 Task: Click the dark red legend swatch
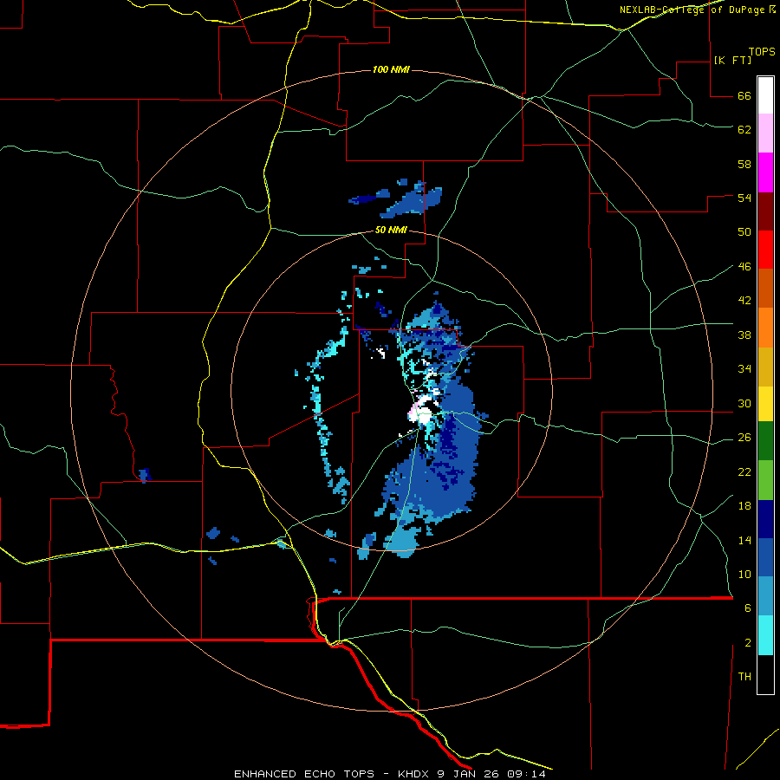(x=765, y=211)
